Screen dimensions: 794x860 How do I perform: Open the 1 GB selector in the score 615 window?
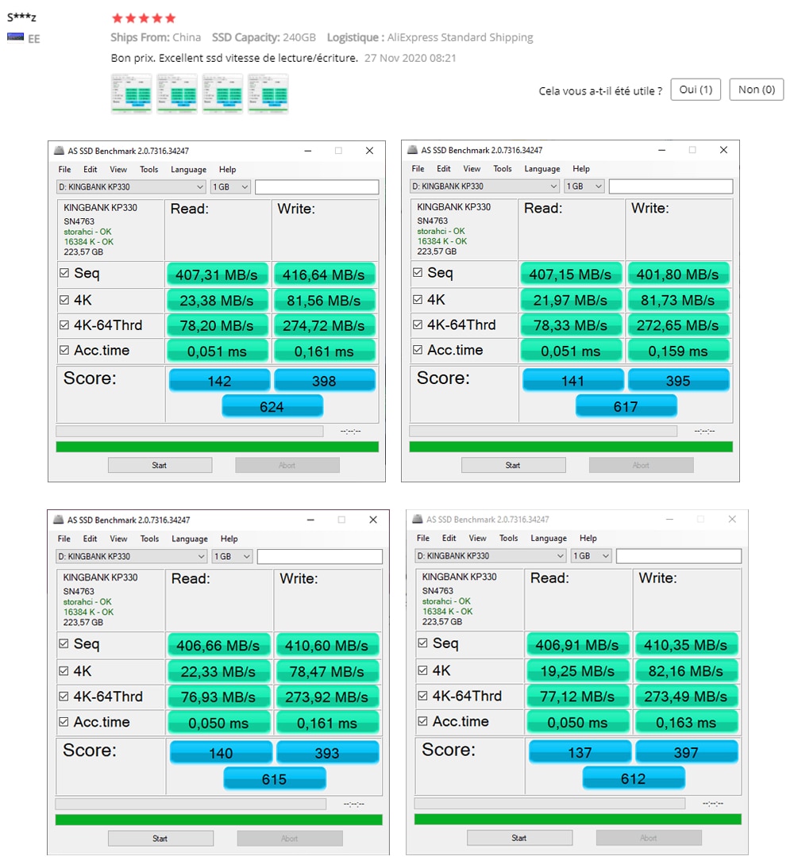[233, 556]
